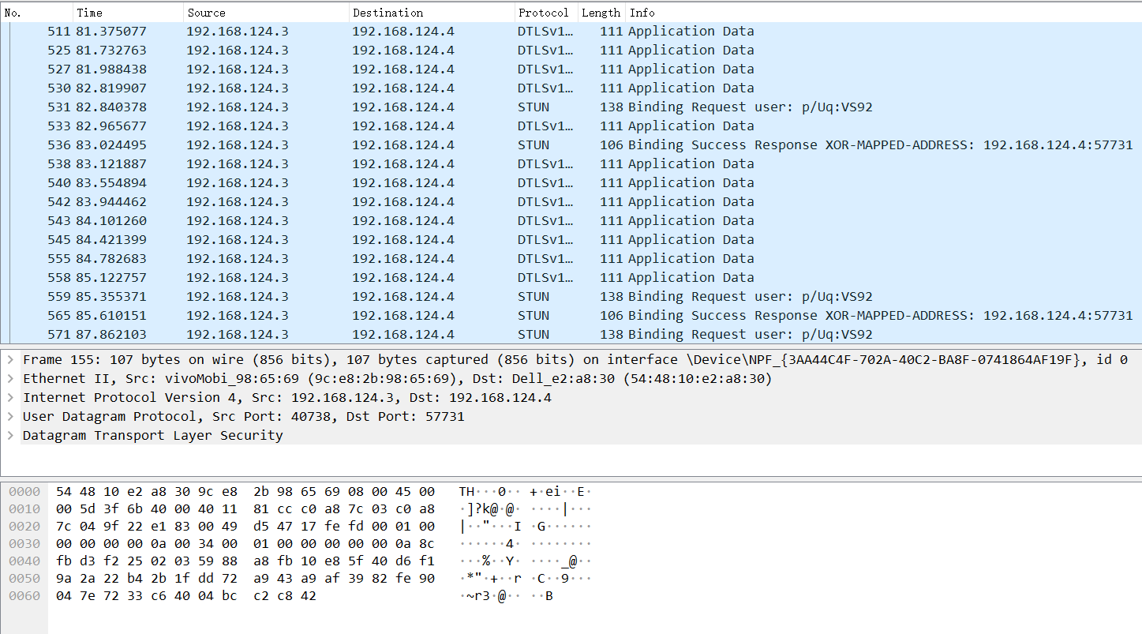This screenshot has height=634, width=1142.
Task: Select STUN Binding Request packet 531
Action: point(395,107)
